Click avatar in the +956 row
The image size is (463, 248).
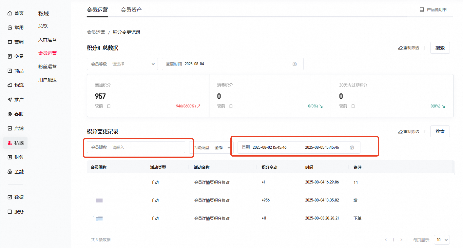[x=99, y=200]
